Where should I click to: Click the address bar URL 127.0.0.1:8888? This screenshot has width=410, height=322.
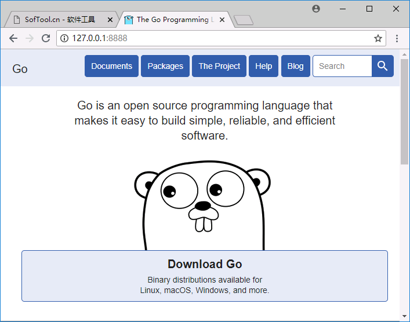100,38
